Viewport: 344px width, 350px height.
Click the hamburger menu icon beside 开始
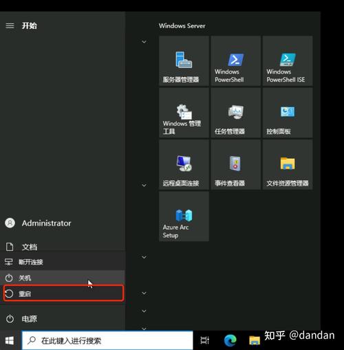tap(10, 25)
